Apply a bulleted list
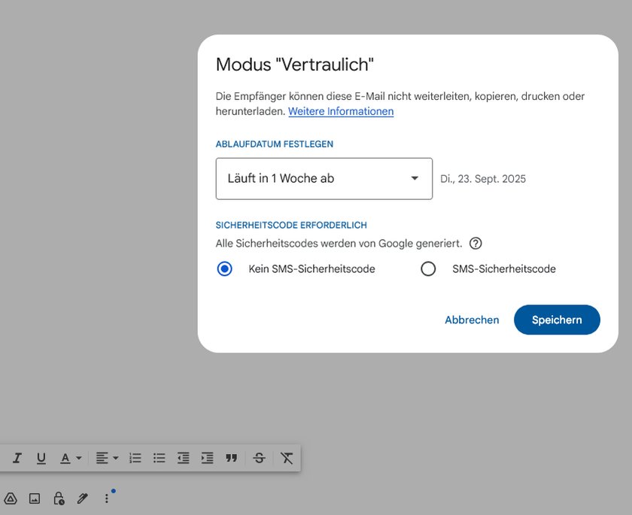The image size is (632, 515). tap(159, 457)
